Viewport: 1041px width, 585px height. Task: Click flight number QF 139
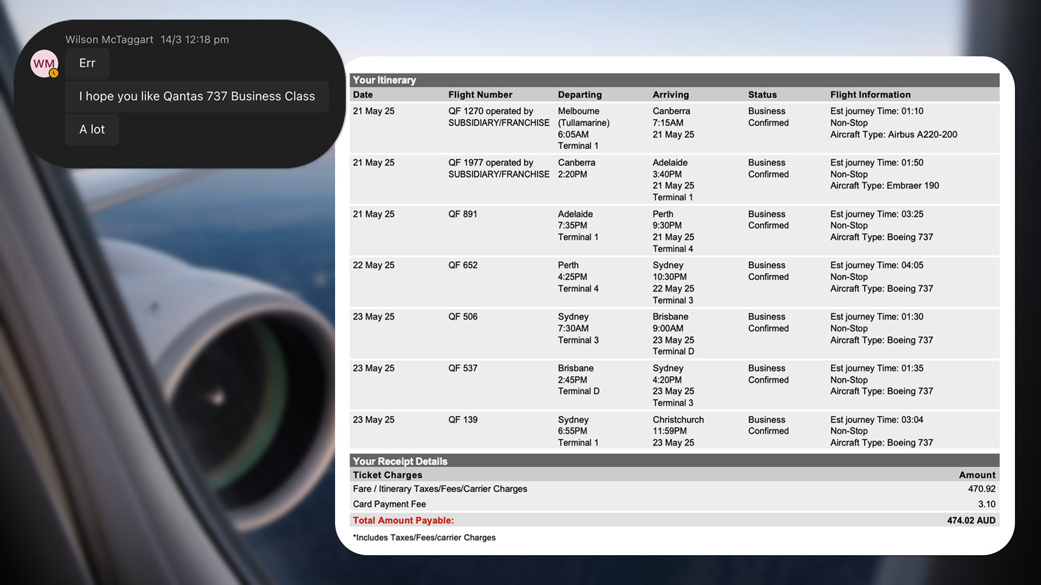click(462, 420)
